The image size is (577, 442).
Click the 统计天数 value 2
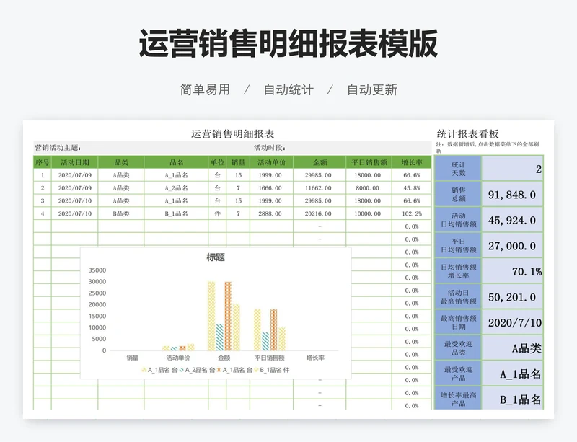[x=513, y=169]
